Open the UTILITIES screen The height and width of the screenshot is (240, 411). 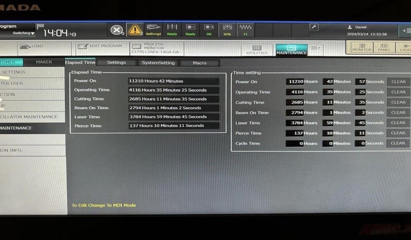coord(257,49)
